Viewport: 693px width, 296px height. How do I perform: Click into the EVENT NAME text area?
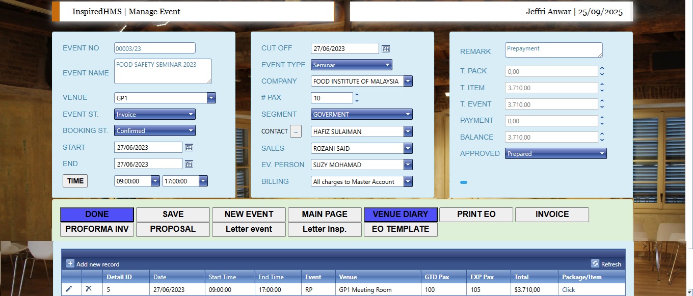tap(163, 71)
